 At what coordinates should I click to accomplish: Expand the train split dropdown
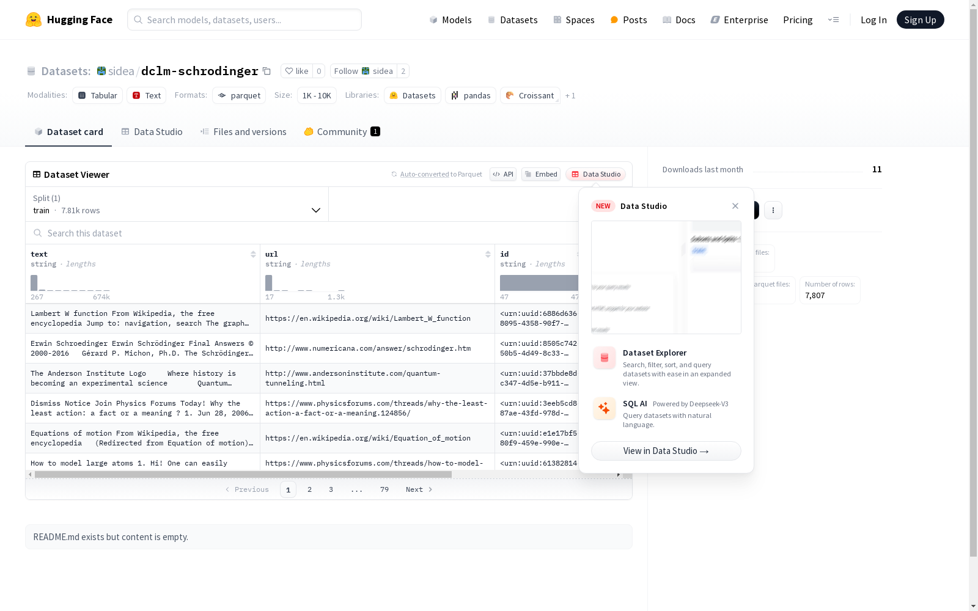tap(177, 204)
